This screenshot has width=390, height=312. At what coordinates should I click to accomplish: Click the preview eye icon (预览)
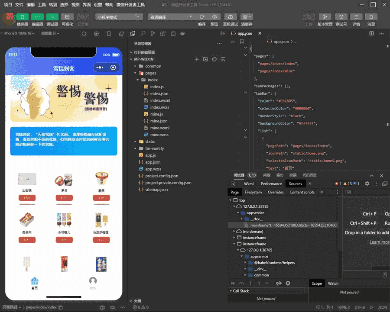pyautogui.click(x=214, y=17)
